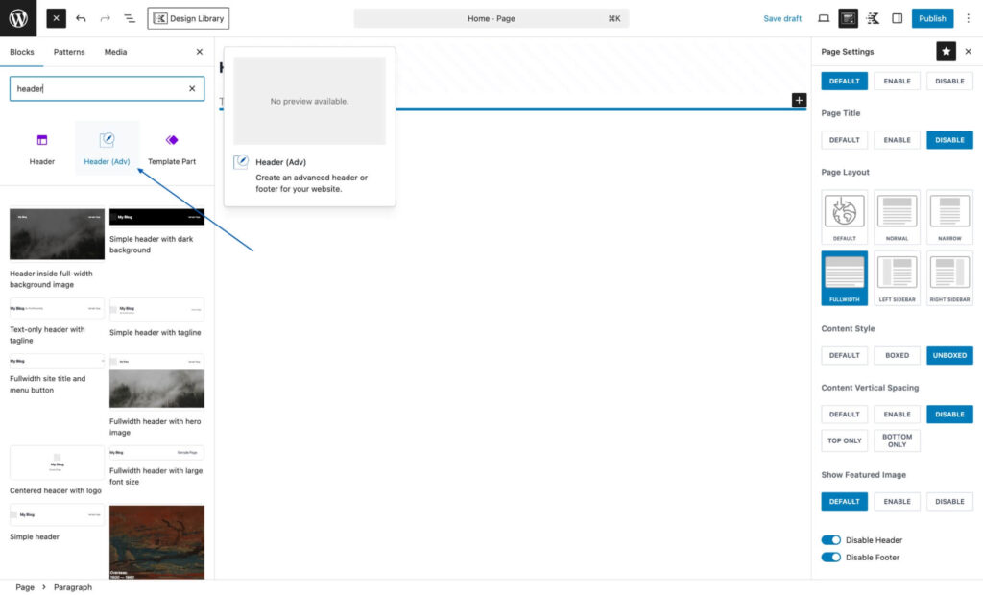The image size is (983, 595).
Task: Open the three-dot options menu
Action: (x=967, y=18)
